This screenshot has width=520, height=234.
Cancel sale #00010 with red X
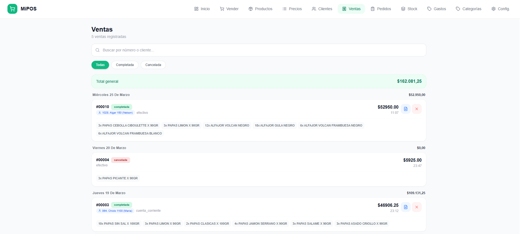pos(416,109)
